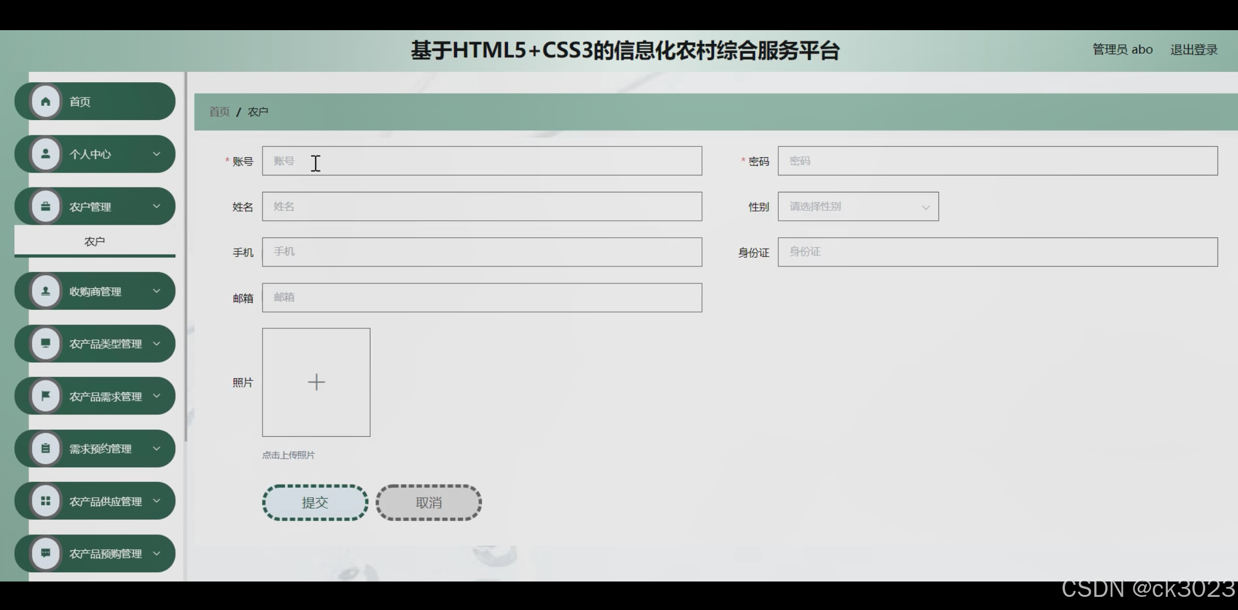
Task: Open 首页 from the breadcrumb
Action: tap(218, 111)
